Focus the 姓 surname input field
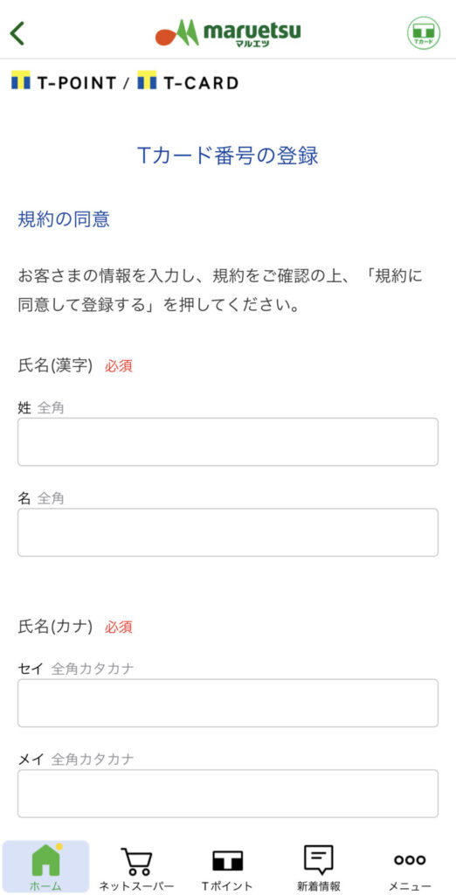The height and width of the screenshot is (895, 456). click(x=228, y=441)
